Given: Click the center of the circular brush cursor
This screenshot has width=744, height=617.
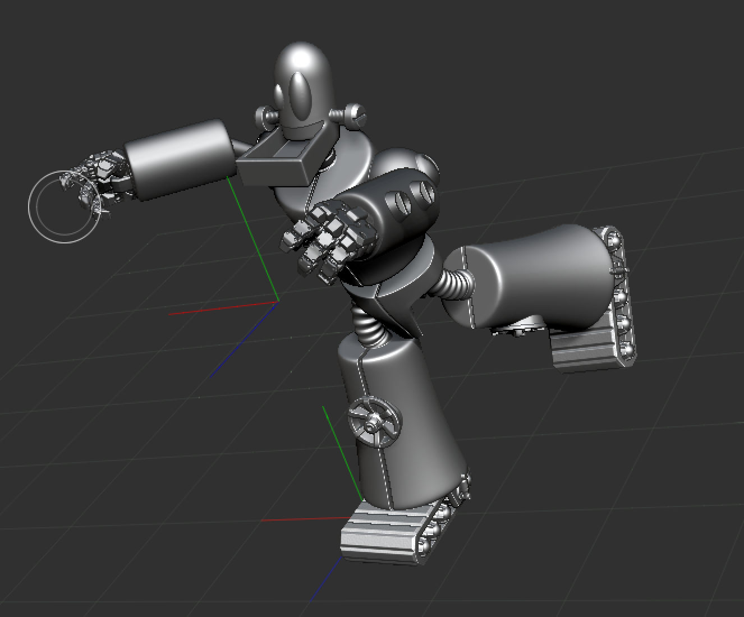Looking at the screenshot, I should 64,207.
